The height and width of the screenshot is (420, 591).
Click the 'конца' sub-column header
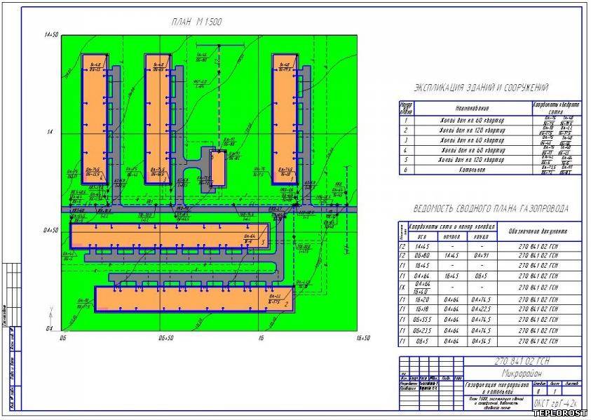pyautogui.click(x=482, y=237)
